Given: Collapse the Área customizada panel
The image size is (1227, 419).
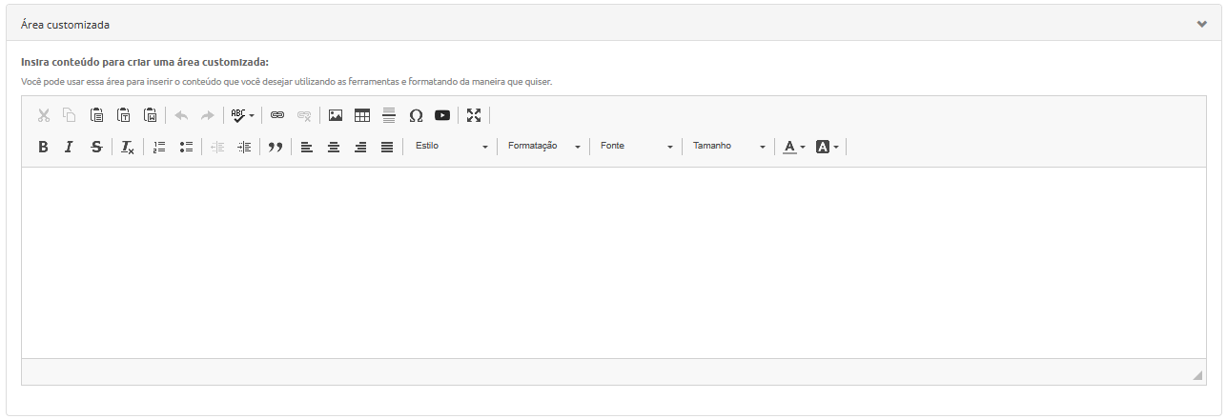Looking at the screenshot, I should tap(1201, 25).
